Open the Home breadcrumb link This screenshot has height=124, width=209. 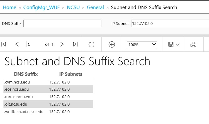[x=9, y=7]
